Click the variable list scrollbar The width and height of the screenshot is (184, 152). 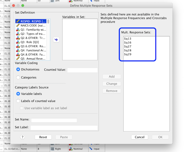[48, 22]
